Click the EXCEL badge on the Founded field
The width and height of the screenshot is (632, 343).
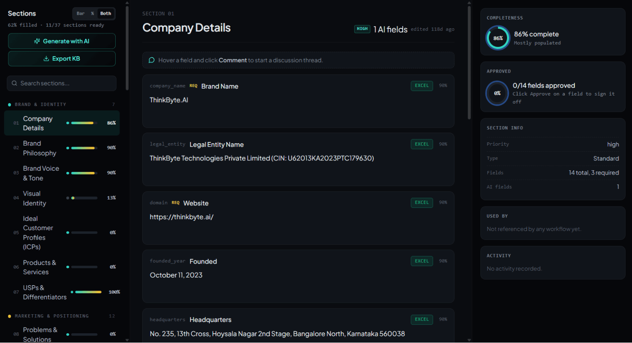(x=422, y=261)
